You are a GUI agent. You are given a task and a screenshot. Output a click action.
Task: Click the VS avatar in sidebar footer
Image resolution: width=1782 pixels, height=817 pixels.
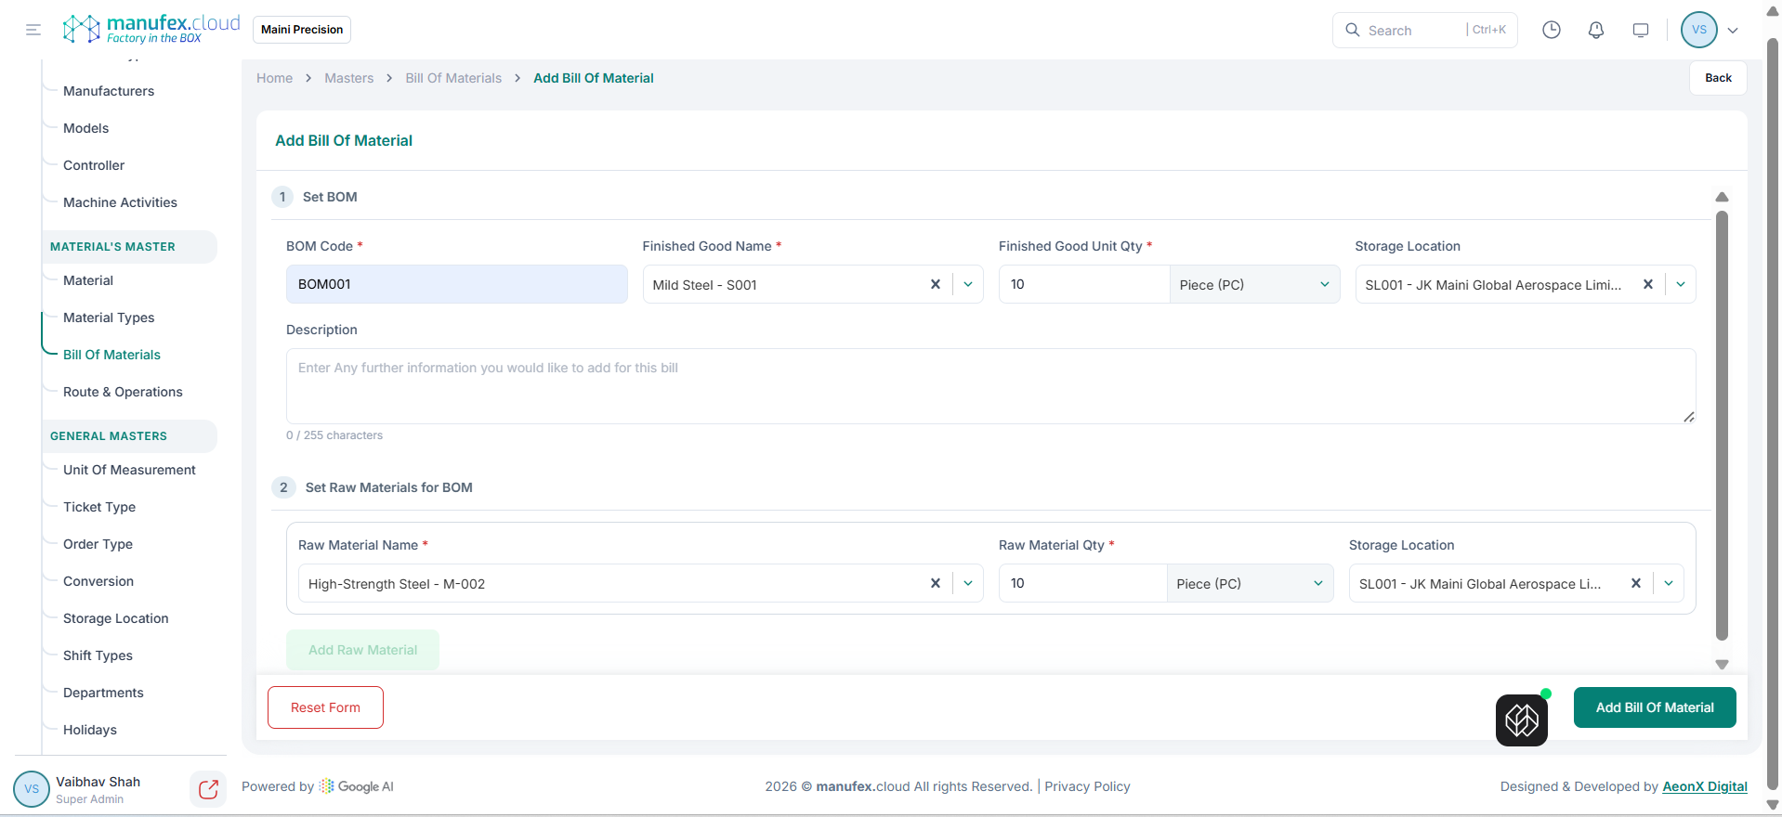click(x=32, y=789)
